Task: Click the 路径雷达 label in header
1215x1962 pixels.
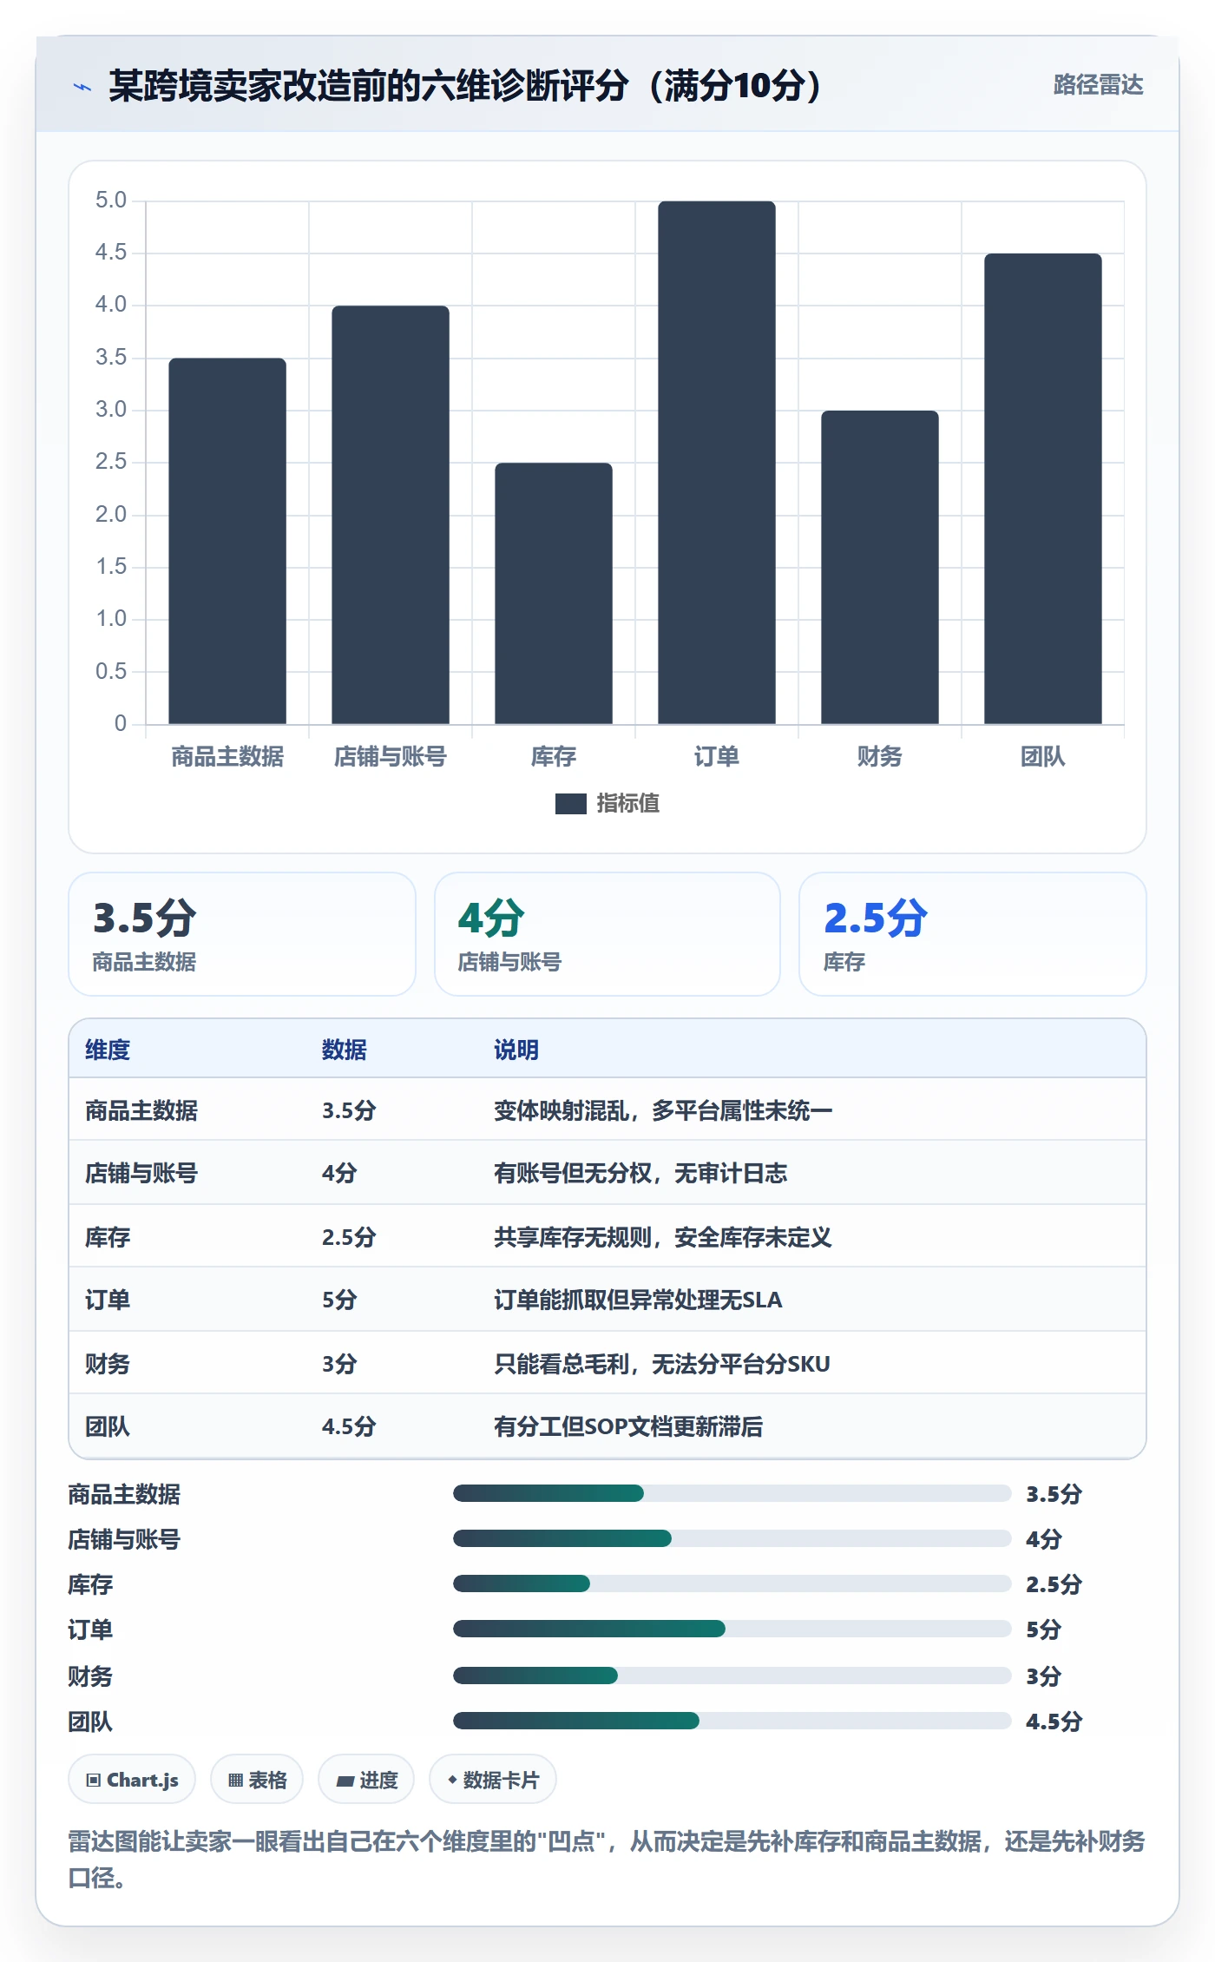Action: 1098,85
